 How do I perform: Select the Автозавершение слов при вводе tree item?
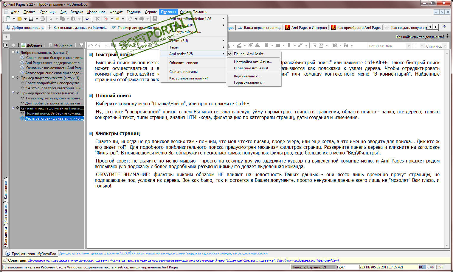[x=54, y=73]
